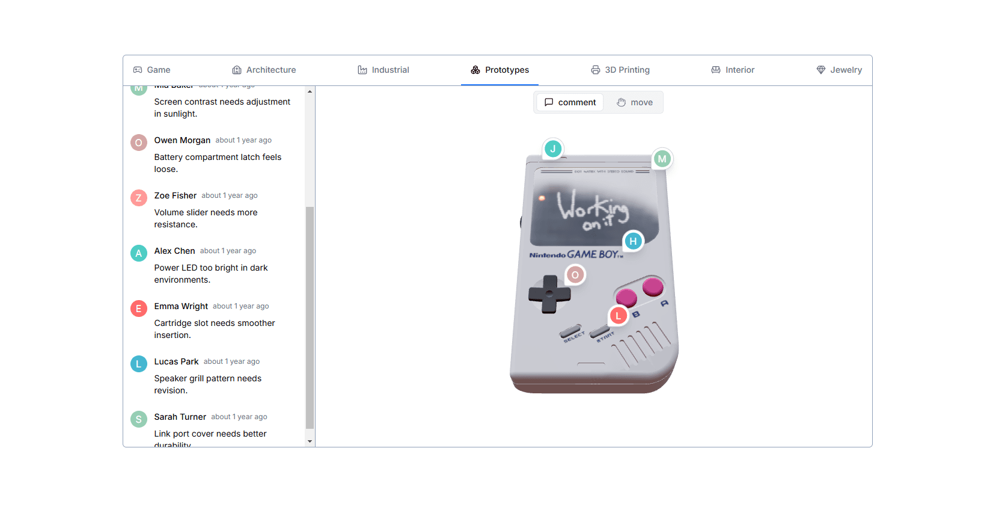
Task: Click "Power LED too bright in dark environments."
Action: point(211,274)
